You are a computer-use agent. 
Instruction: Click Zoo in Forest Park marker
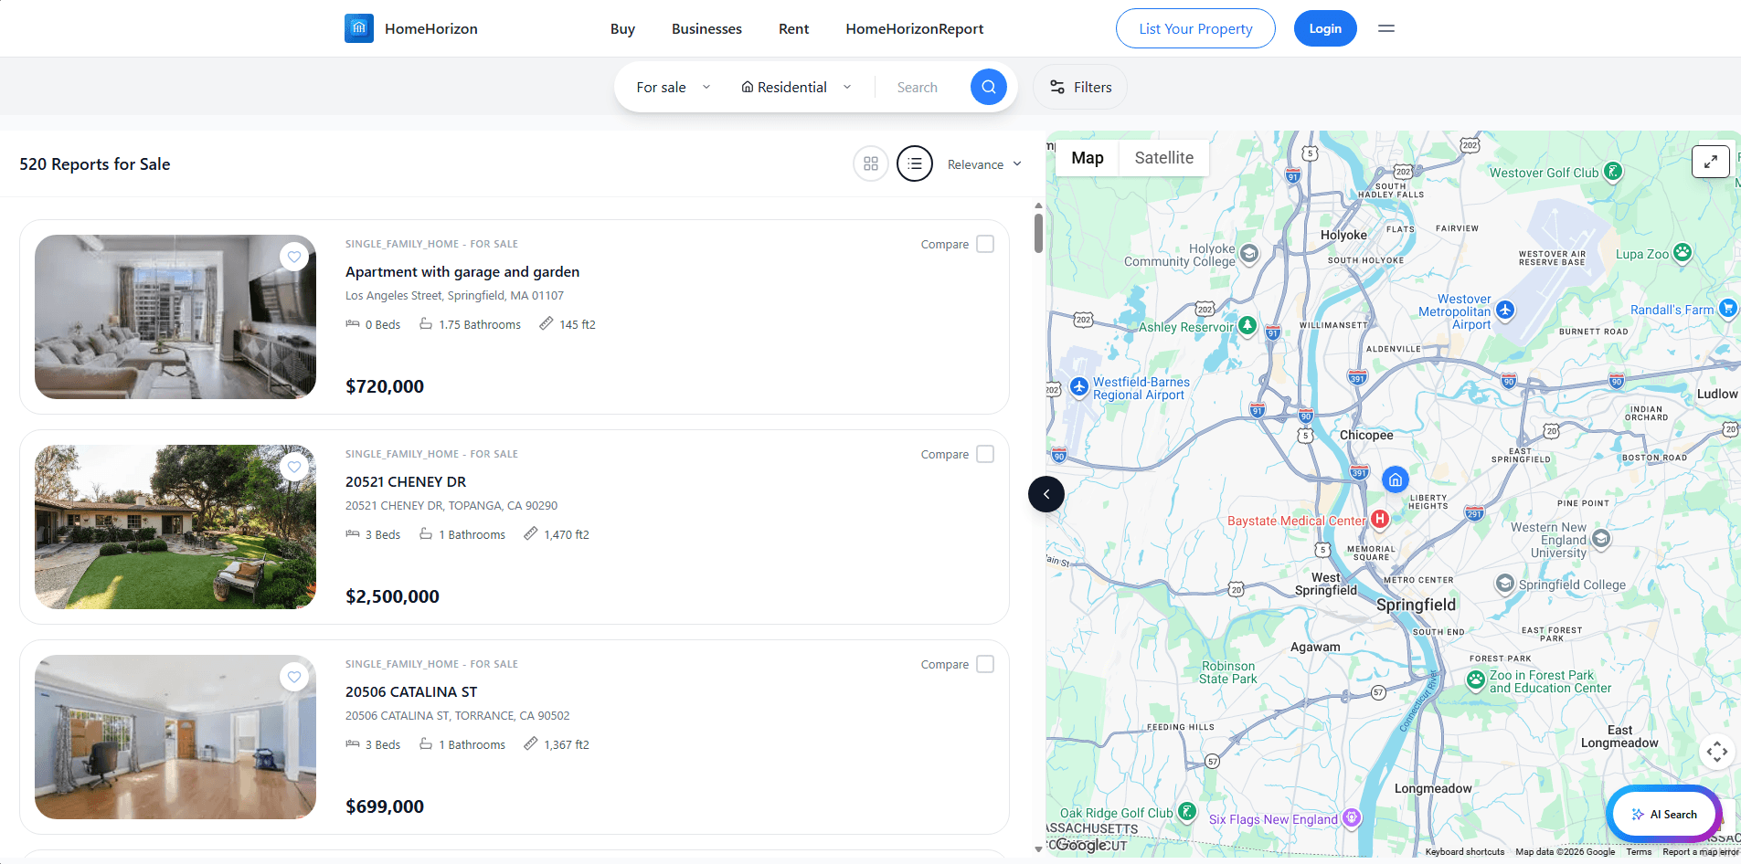click(1475, 680)
